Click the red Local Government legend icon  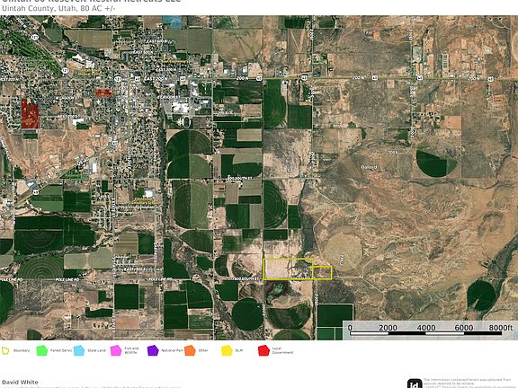pos(264,350)
